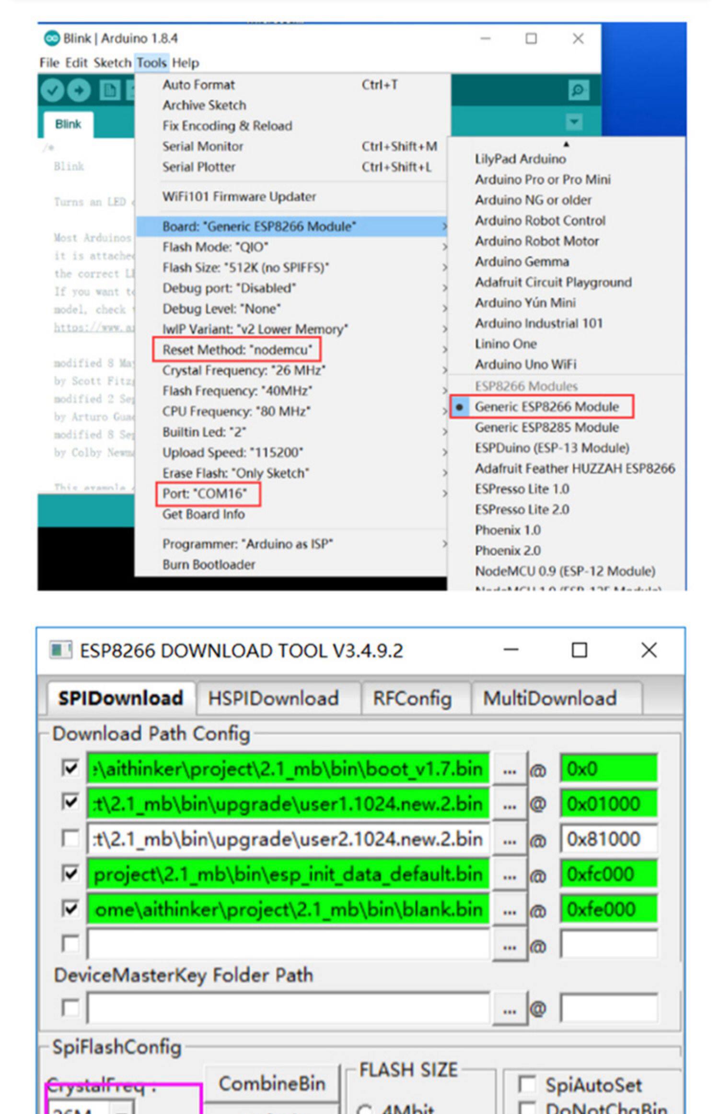Choose Burn Bootloader in the Tools menu
Viewport: 719px width, 1114px height.
[x=292, y=565]
